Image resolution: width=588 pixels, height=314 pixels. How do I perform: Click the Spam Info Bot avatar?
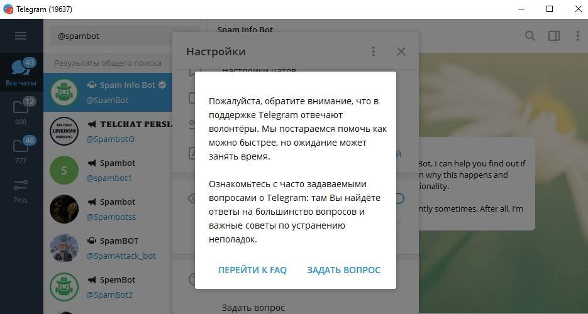pyautogui.click(x=64, y=92)
